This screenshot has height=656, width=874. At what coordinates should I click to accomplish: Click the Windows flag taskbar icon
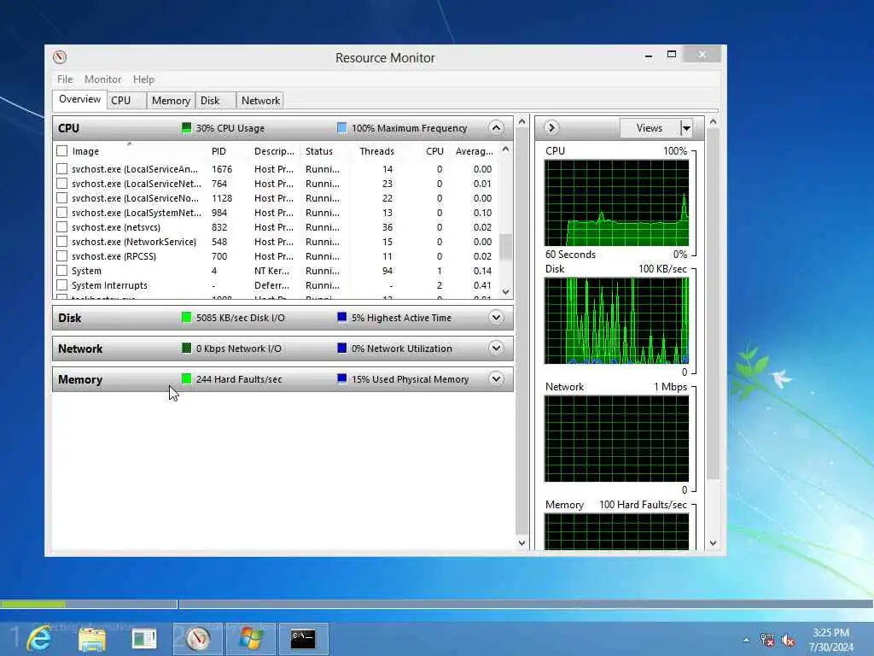[251, 639]
